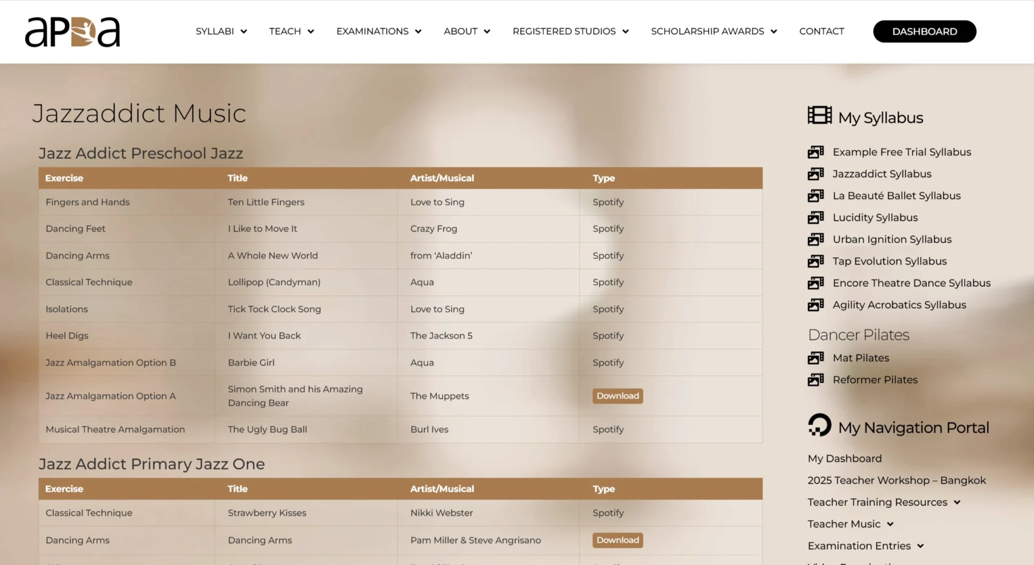Open Spotify link for I Want You Back
This screenshot has height=565, width=1034.
(x=608, y=336)
